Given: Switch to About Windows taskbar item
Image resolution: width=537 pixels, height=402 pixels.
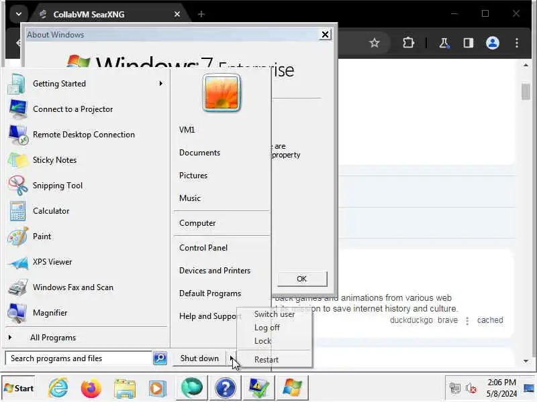Looking at the screenshot, I should coord(293,388).
